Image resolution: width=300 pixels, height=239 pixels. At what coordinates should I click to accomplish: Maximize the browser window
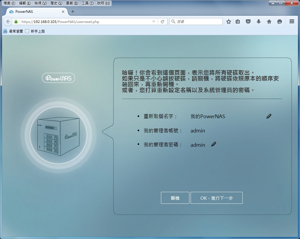pyautogui.click(x=281, y=3)
